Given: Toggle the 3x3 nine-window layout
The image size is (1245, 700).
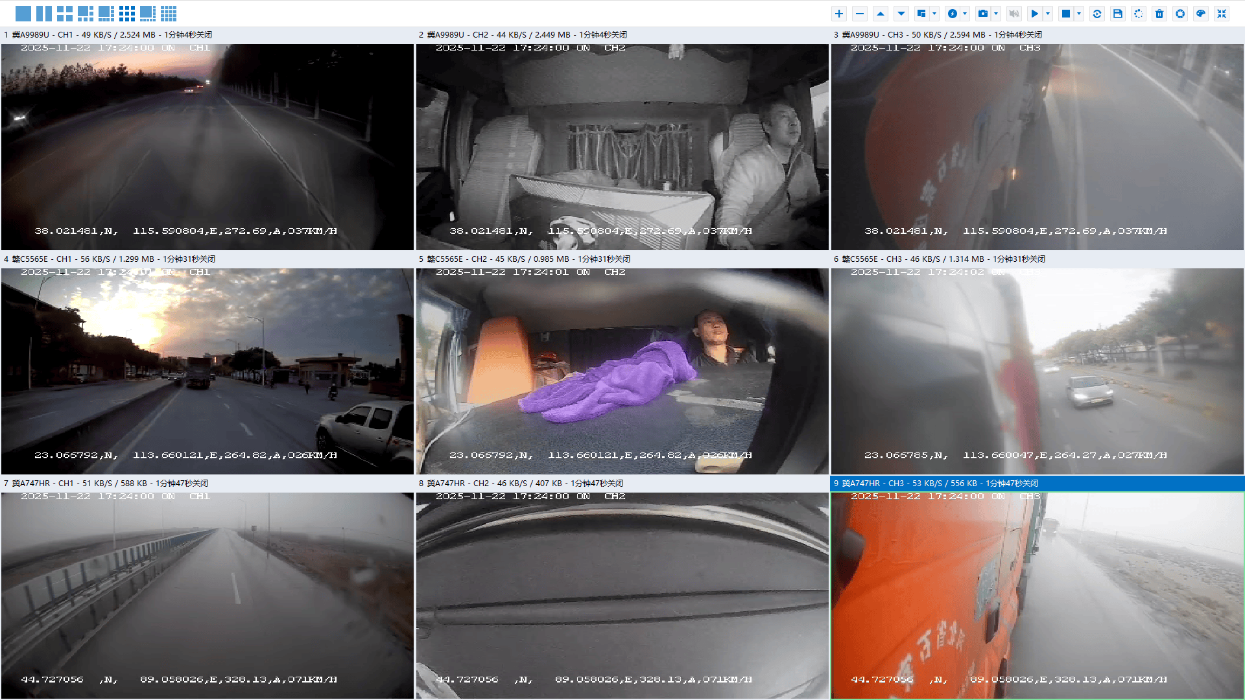Looking at the screenshot, I should click(127, 14).
